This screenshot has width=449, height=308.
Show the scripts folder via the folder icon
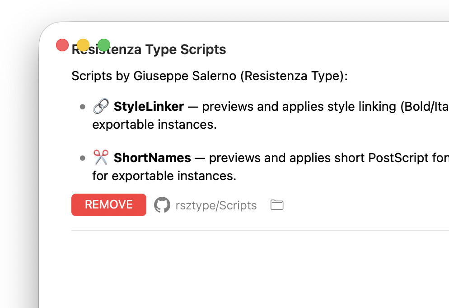click(277, 205)
